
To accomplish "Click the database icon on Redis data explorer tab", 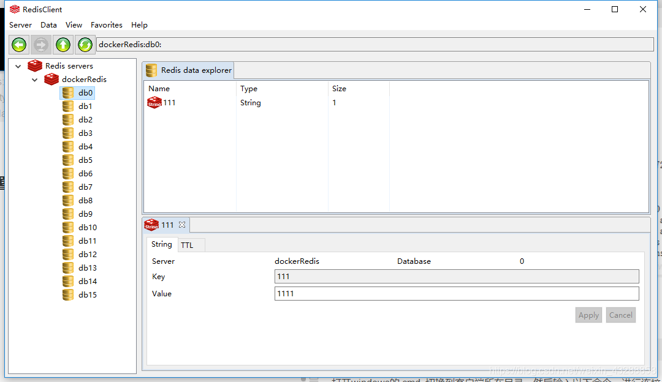I will point(151,70).
